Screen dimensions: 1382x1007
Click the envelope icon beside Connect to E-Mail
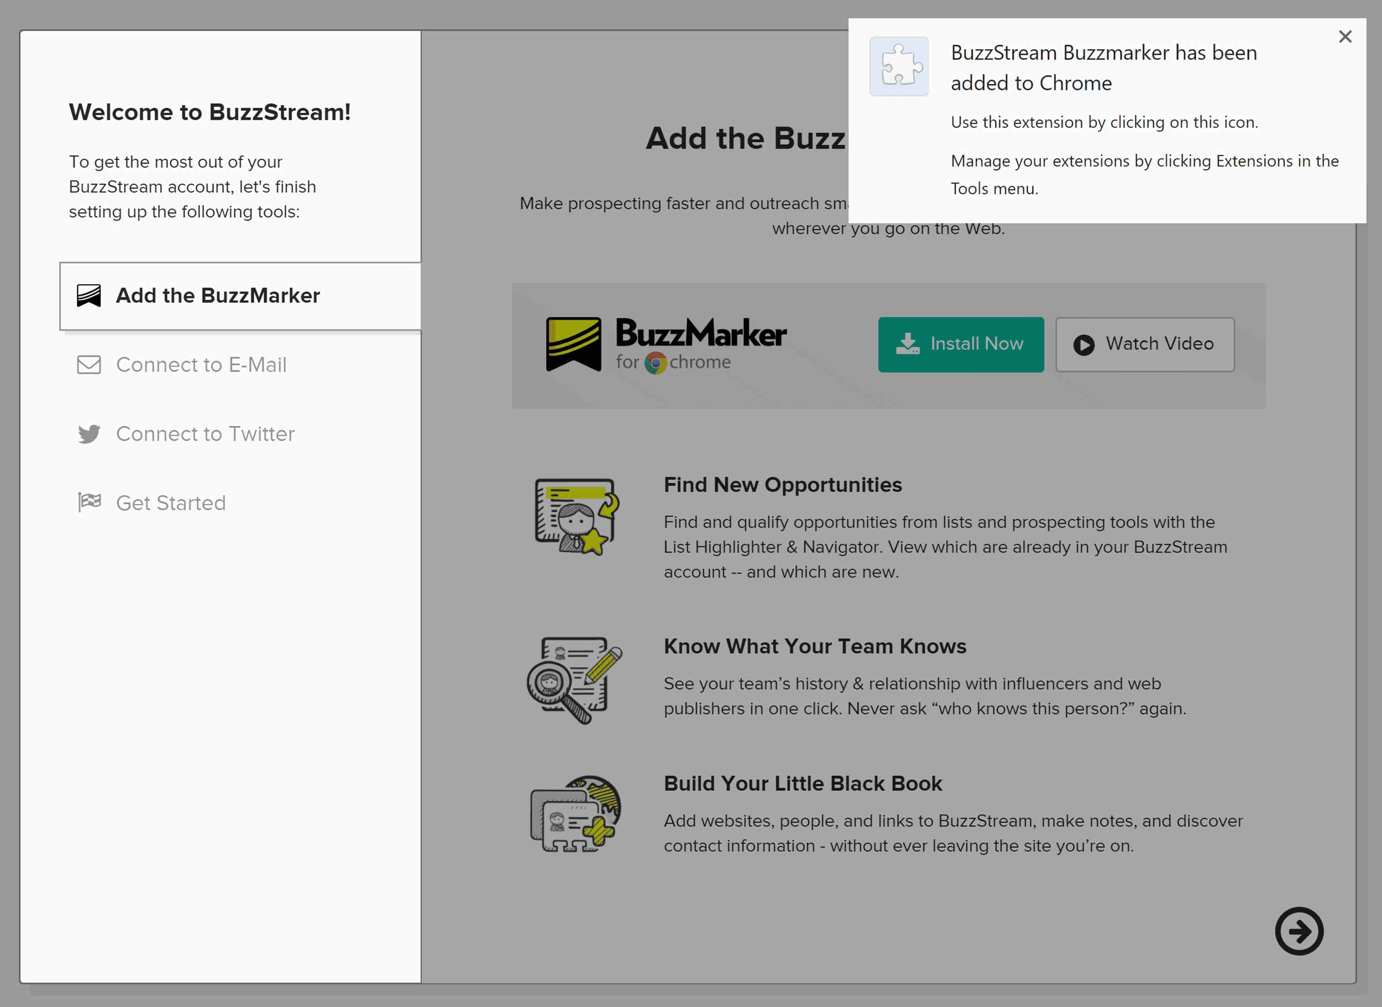[89, 365]
